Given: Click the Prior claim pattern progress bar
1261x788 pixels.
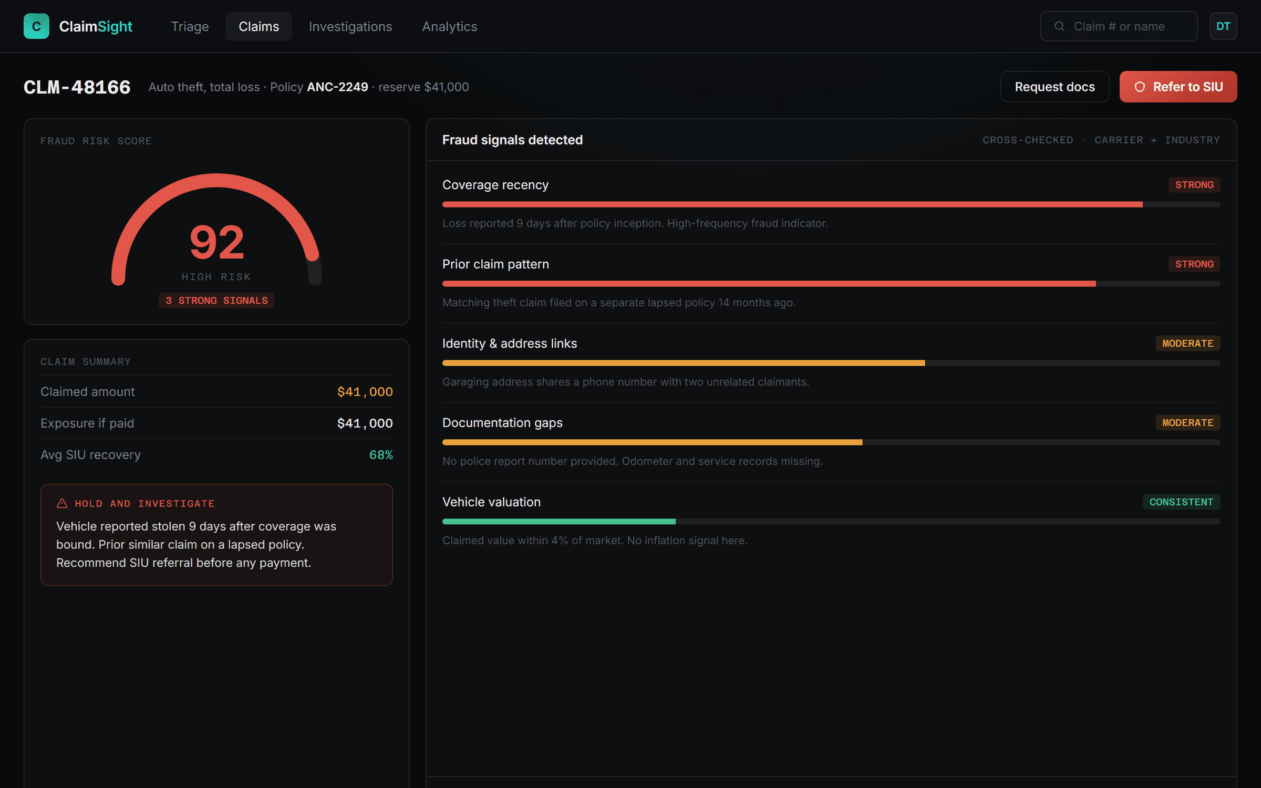Looking at the screenshot, I should click(x=831, y=284).
